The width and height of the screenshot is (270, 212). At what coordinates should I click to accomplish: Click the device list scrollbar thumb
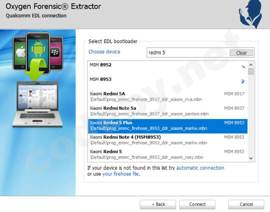[251, 72]
